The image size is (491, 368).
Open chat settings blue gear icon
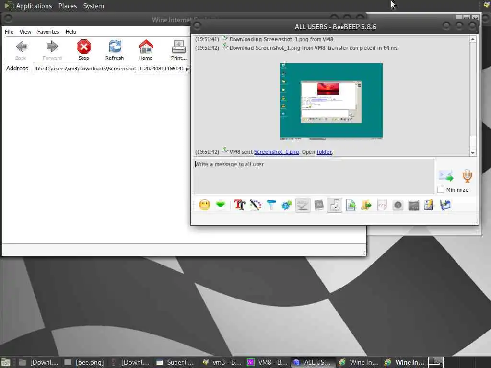point(287,205)
